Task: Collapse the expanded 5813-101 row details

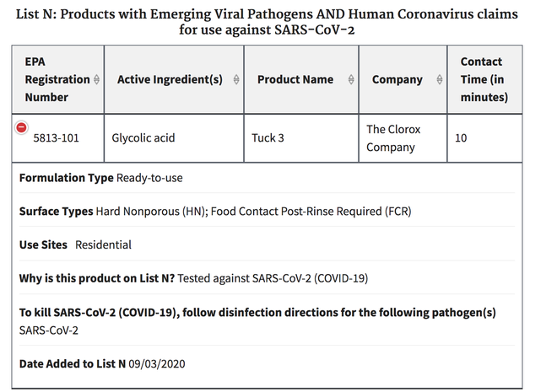Action: coord(22,127)
